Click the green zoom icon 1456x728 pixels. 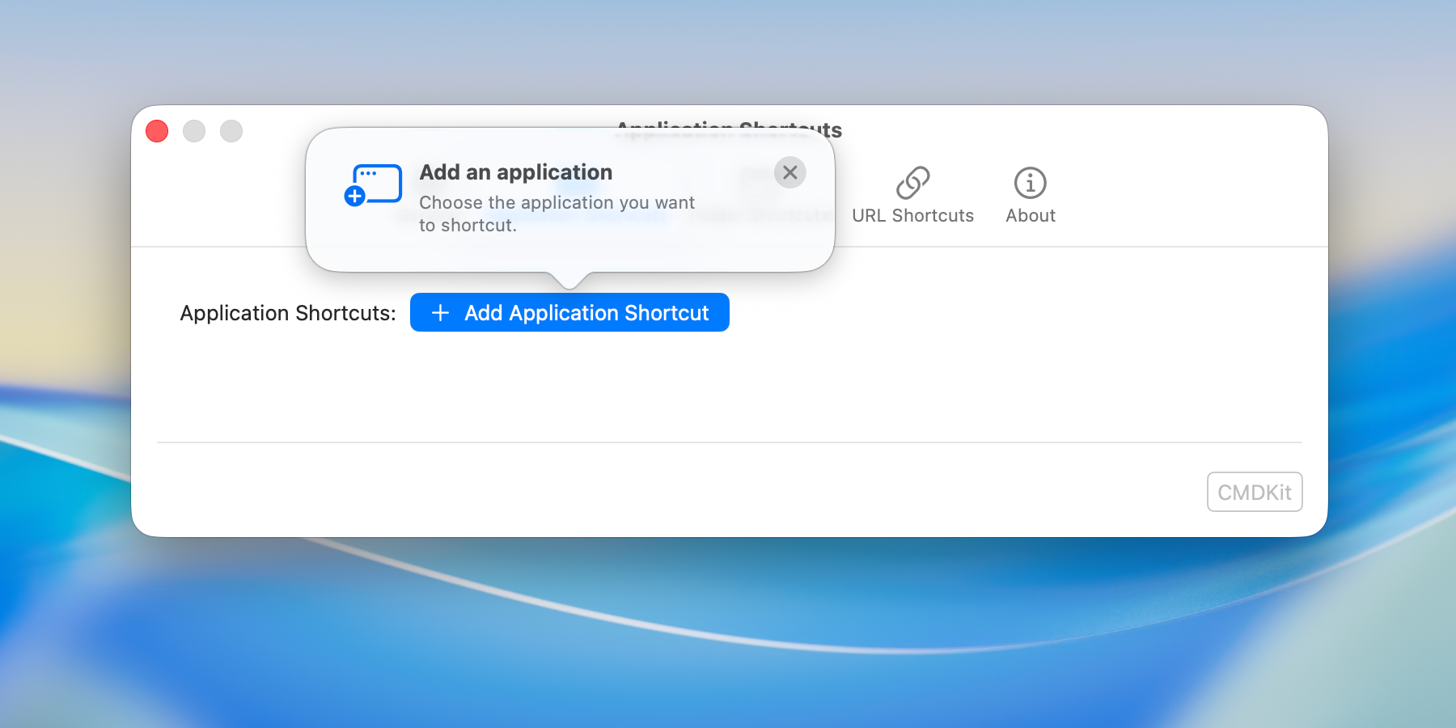(x=231, y=131)
